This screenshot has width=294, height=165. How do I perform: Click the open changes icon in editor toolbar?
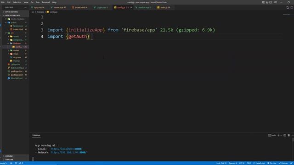pyautogui.click(x=288, y=7)
